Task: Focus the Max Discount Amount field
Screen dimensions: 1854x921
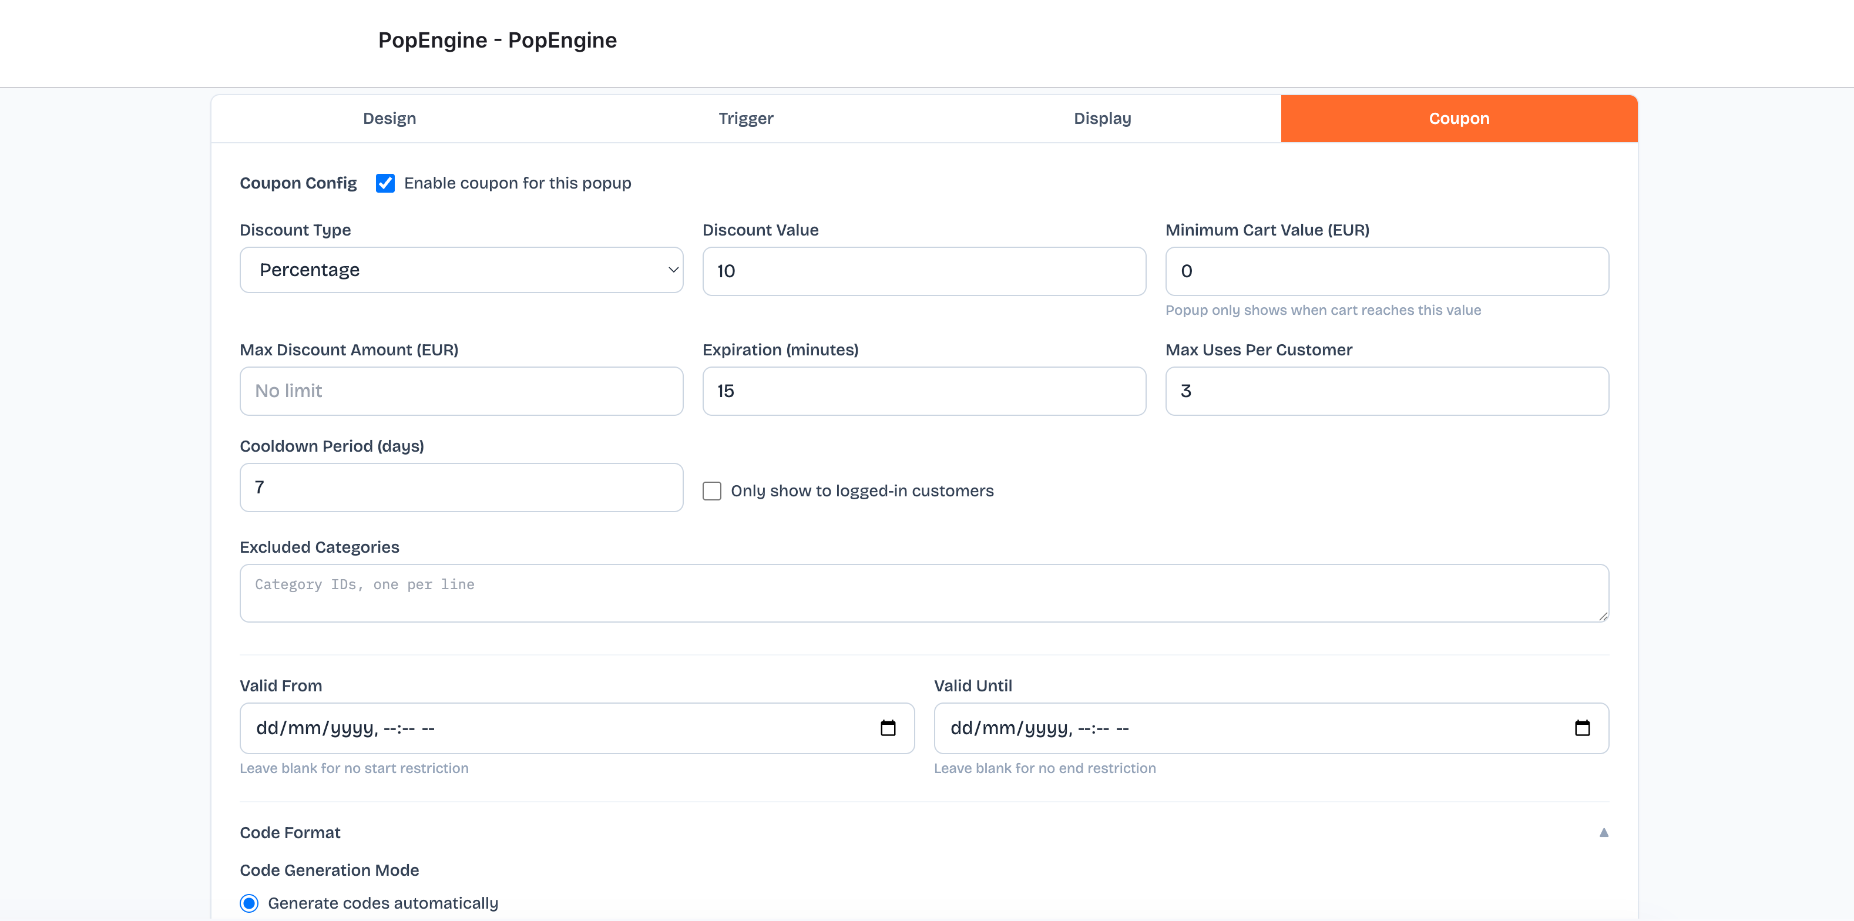Action: (x=461, y=391)
